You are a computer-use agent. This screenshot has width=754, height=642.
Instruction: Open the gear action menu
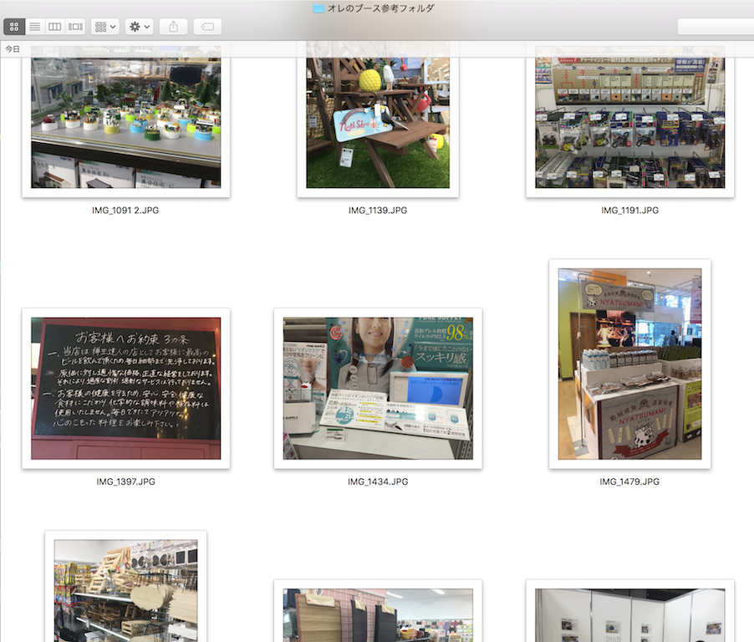(140, 27)
